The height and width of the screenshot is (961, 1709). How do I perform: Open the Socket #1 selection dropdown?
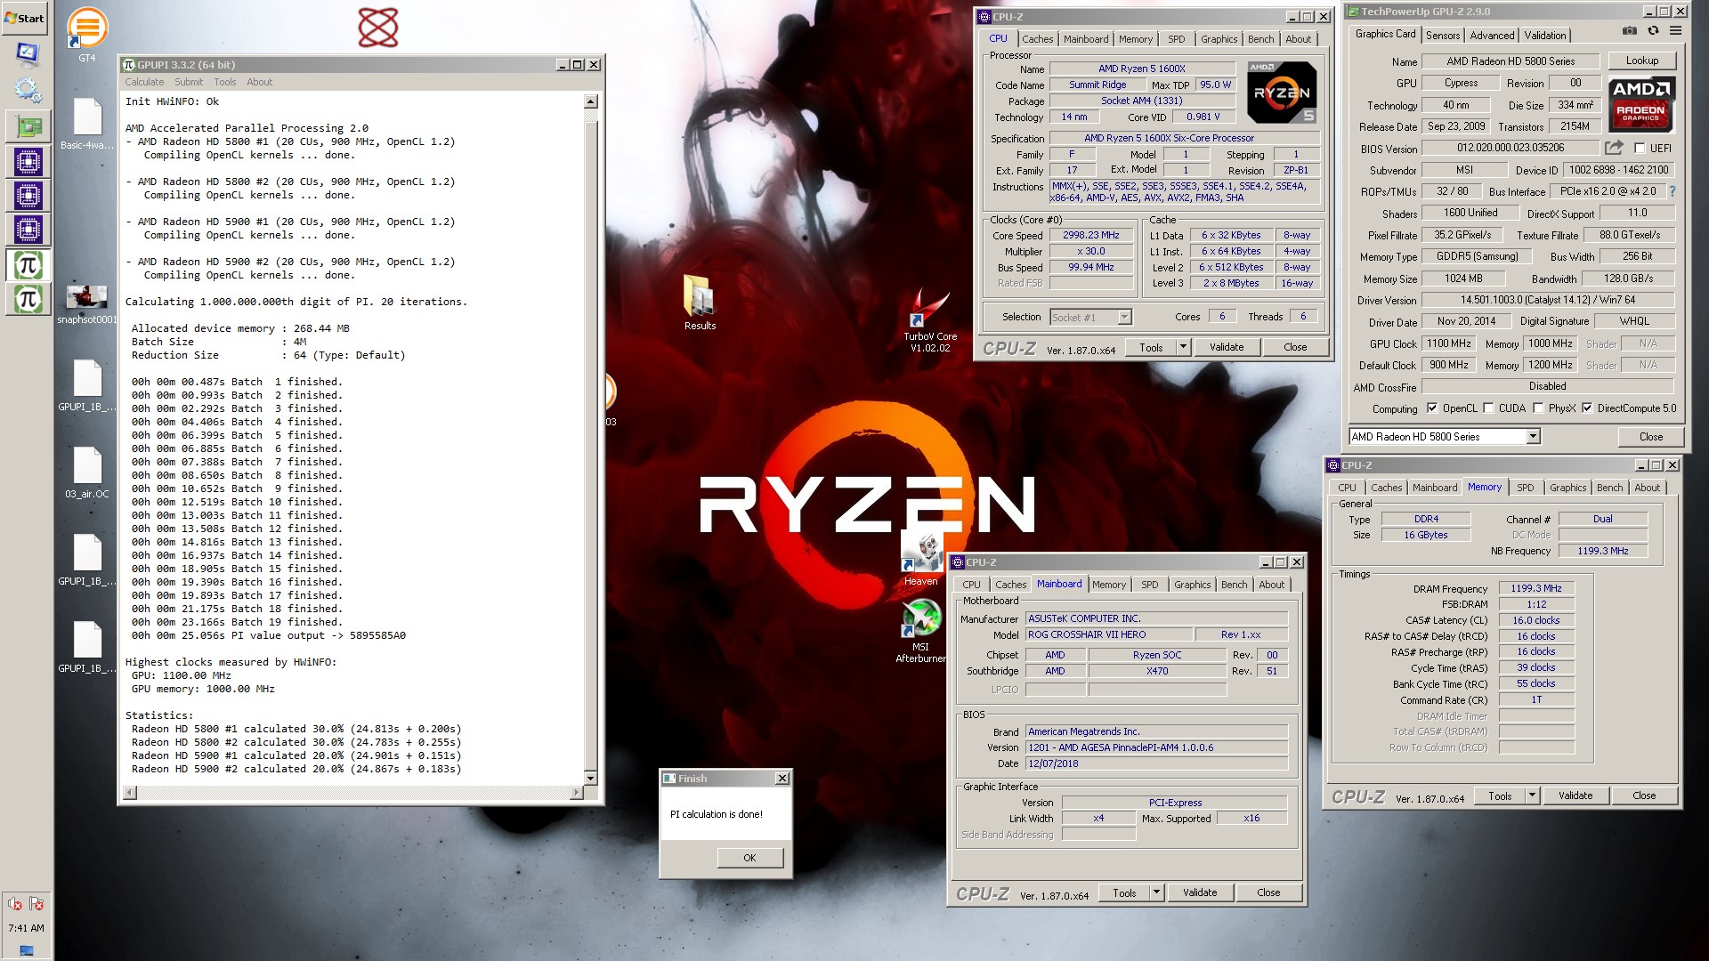pyautogui.click(x=1124, y=317)
